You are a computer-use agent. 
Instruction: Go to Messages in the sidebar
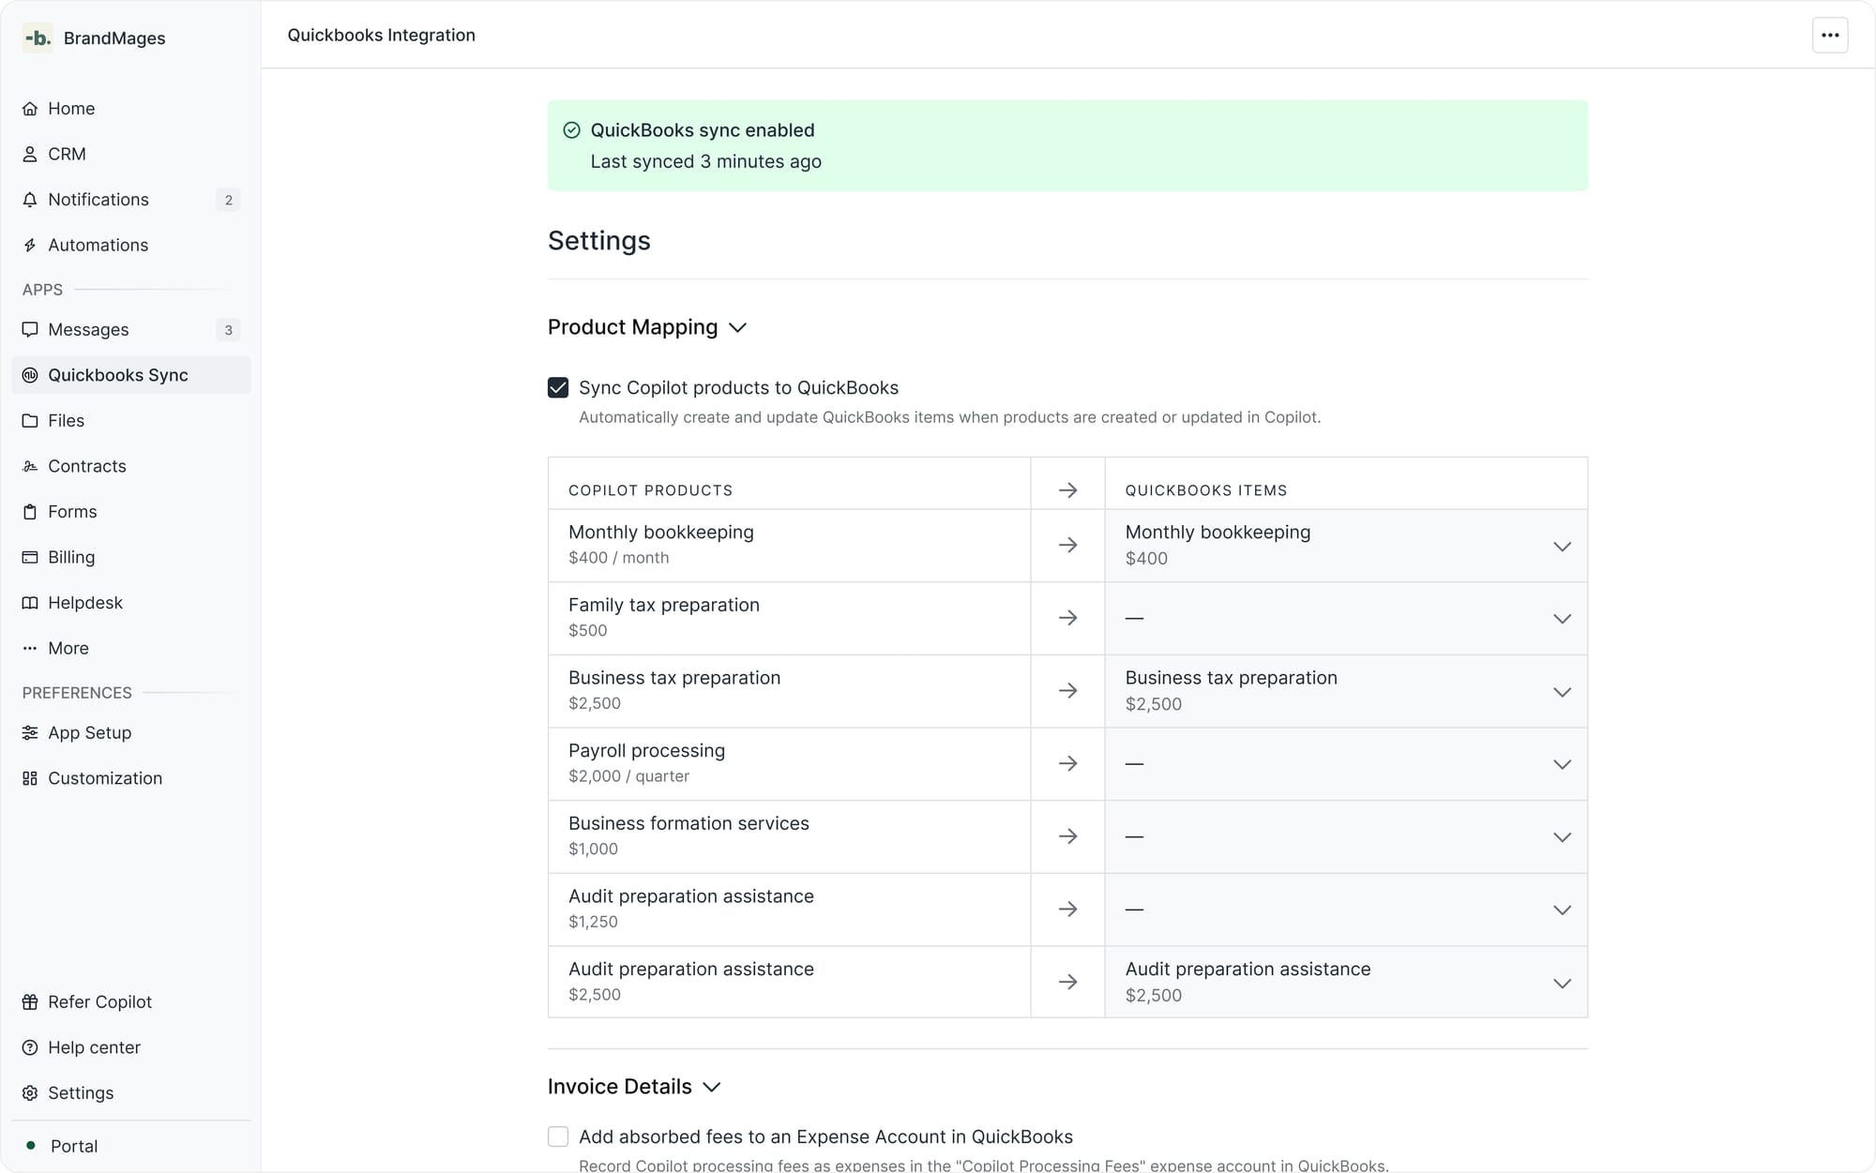pos(88,330)
